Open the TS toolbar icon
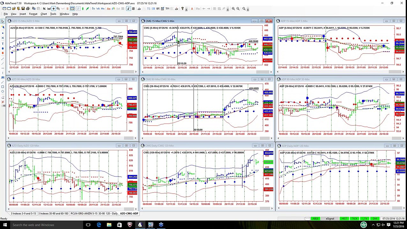Image resolution: width=407 pixels, height=229 pixels. [149, 9]
